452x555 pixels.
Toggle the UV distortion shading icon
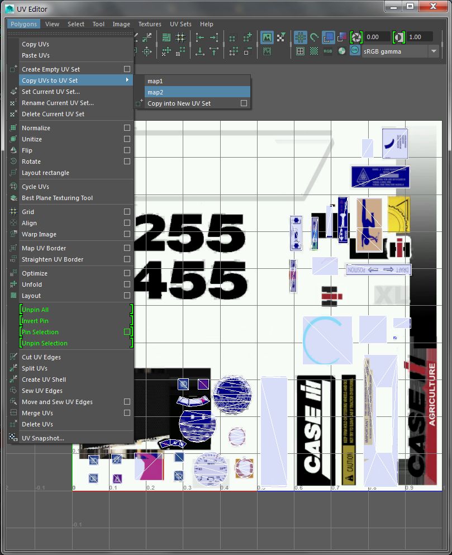(342, 37)
